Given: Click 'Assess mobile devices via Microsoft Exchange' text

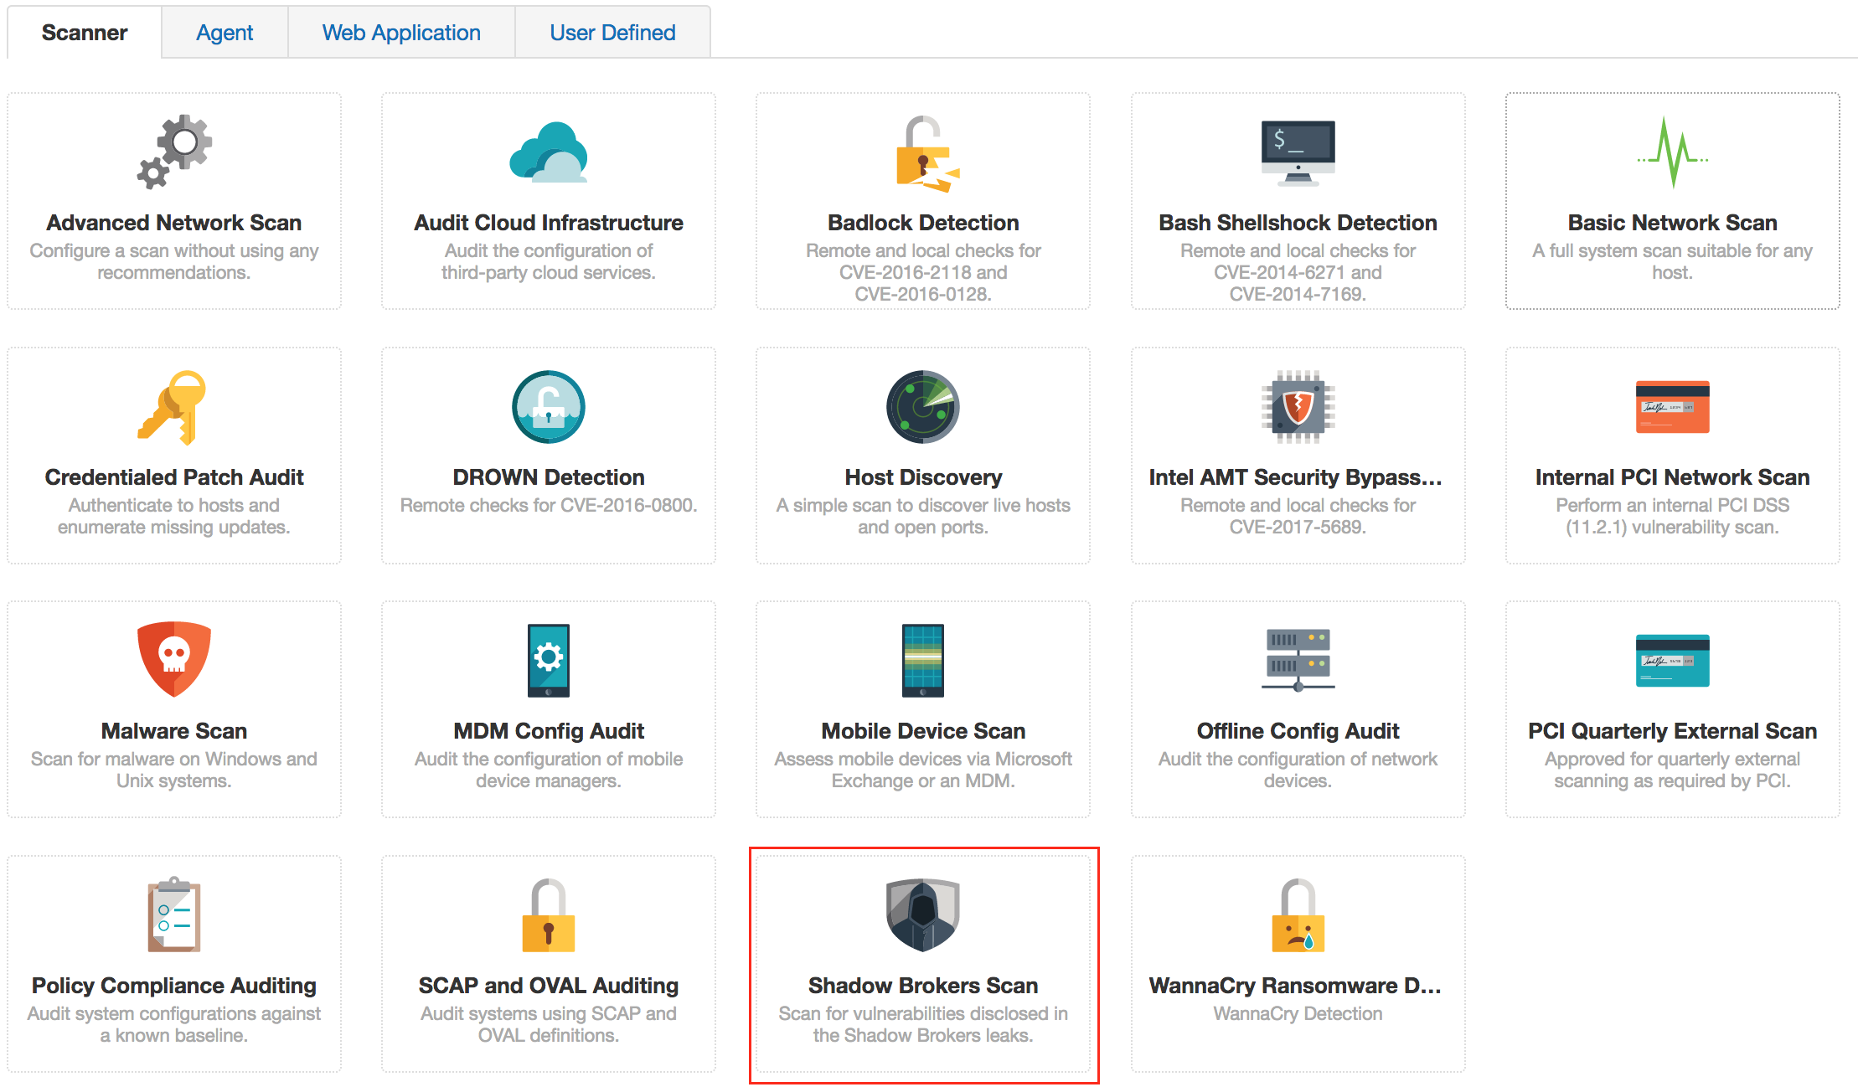Looking at the screenshot, I should 923,770.
